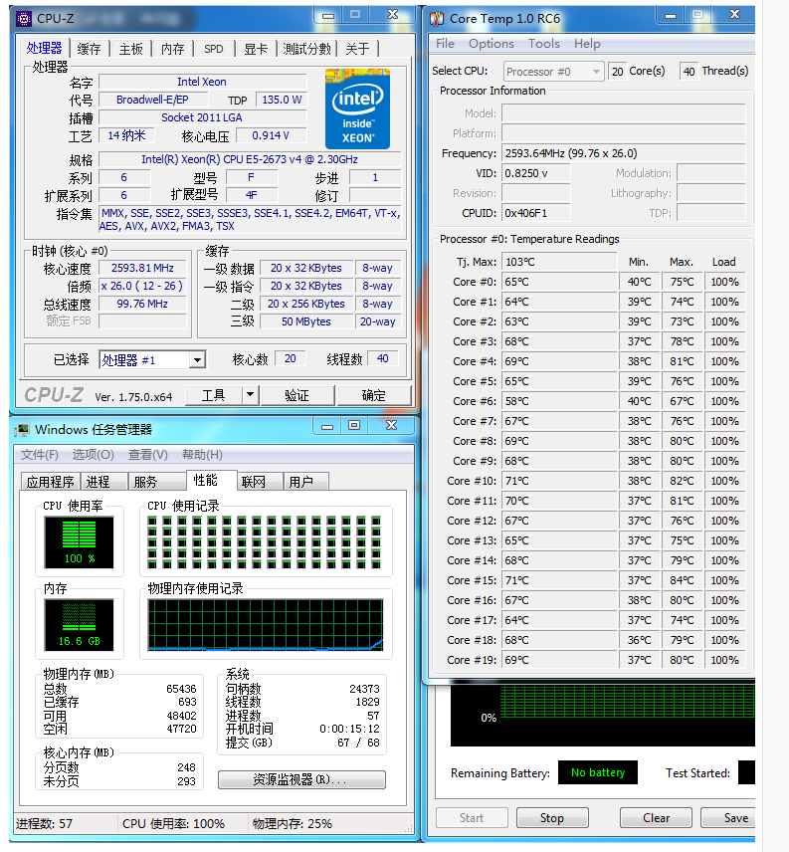Click the 线程数 40 value in CPU-Z
This screenshot has width=789, height=852.
382,358
